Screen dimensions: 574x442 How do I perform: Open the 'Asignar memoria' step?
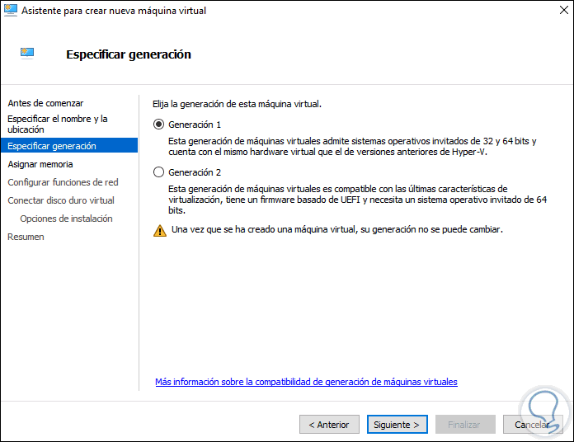point(40,164)
